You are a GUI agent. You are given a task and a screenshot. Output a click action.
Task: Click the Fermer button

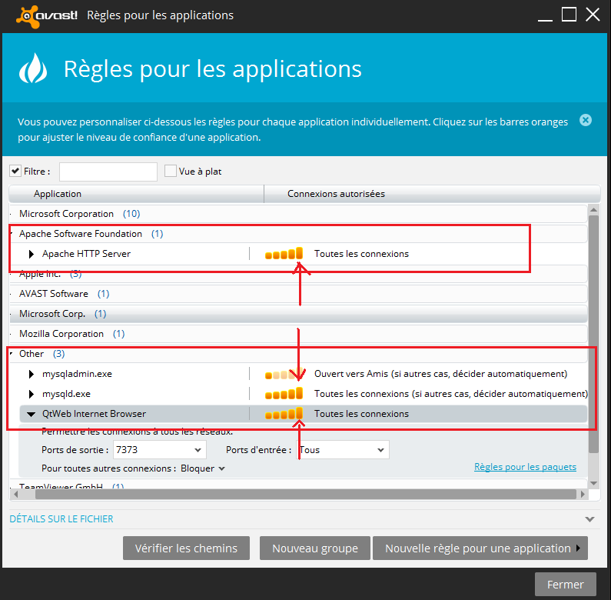click(566, 585)
